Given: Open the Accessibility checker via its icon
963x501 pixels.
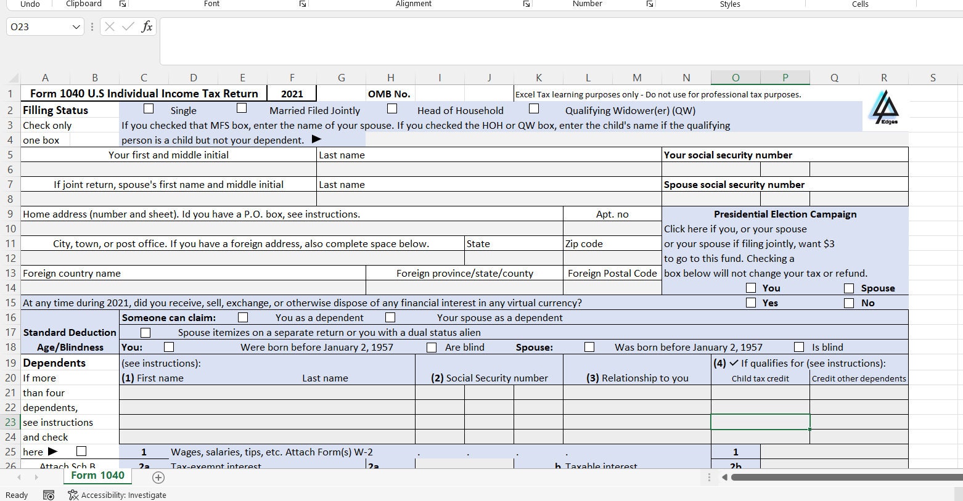Looking at the screenshot, I should [72, 495].
